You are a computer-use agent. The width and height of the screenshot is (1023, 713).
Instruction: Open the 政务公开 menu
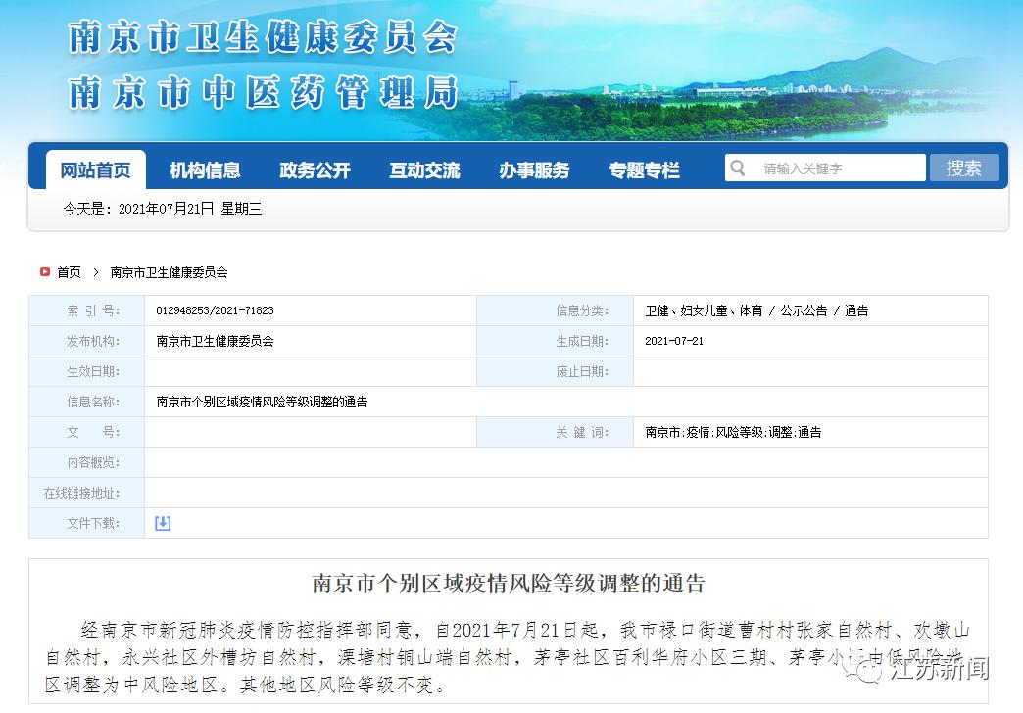(x=316, y=167)
